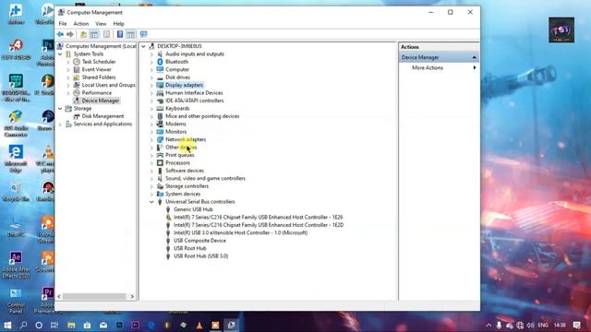Click the taskbar Search icon

coord(23,325)
